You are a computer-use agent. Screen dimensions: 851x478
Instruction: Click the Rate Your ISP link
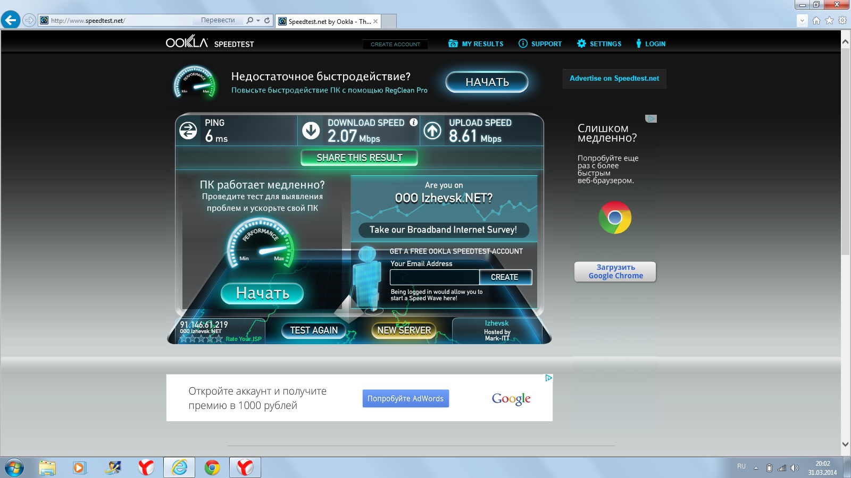tap(244, 339)
